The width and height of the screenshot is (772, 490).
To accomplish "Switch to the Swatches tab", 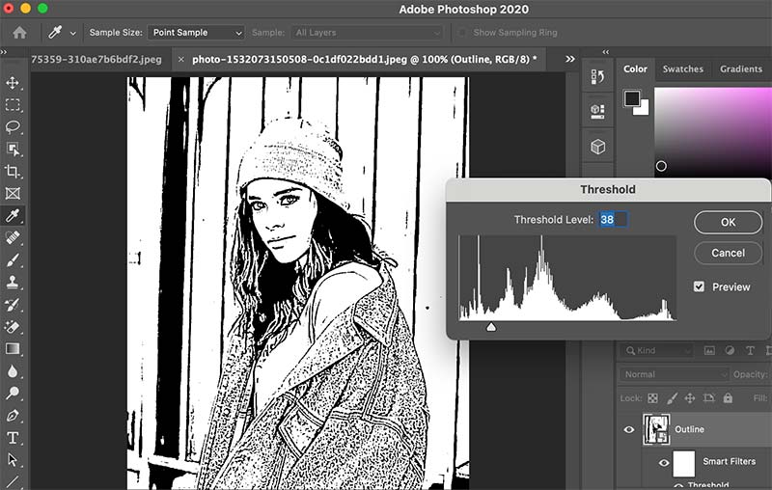I will 683,68.
